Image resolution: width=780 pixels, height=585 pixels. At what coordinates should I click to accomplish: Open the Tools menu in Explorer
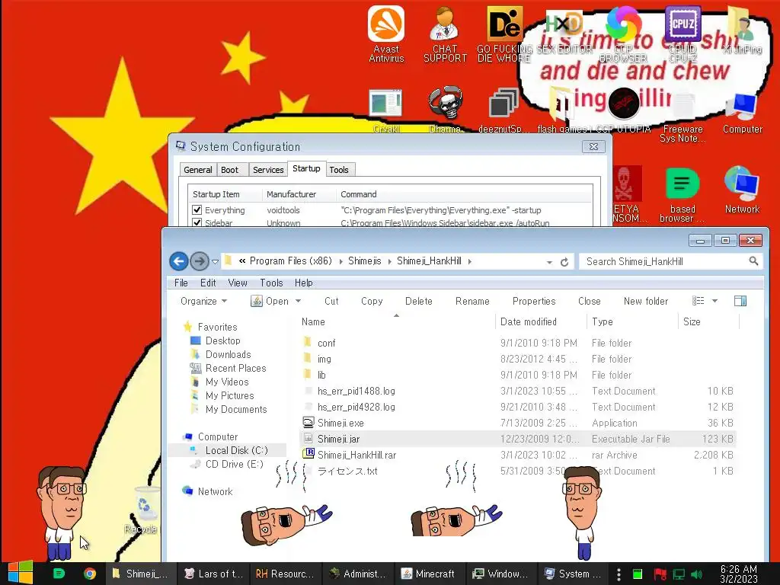coord(271,283)
